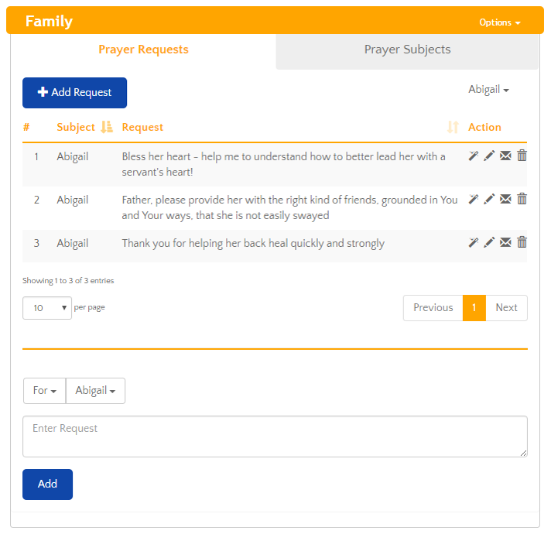
Task: Go to Previous page
Action: pyautogui.click(x=433, y=308)
